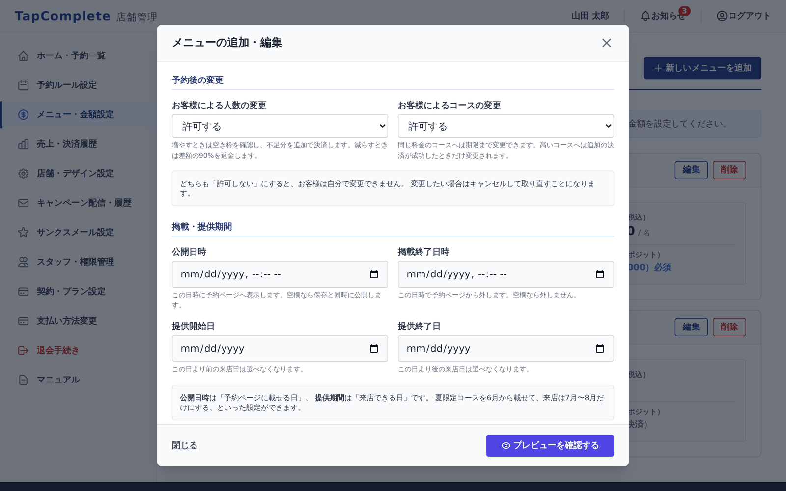Click the bar chart icon beside 売上・決済履歴

pyautogui.click(x=23, y=144)
